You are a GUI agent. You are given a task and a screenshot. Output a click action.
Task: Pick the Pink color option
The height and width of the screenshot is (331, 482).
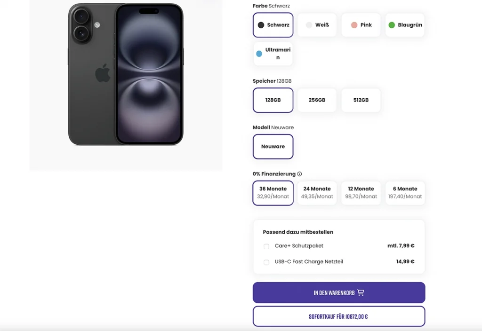pyautogui.click(x=361, y=25)
